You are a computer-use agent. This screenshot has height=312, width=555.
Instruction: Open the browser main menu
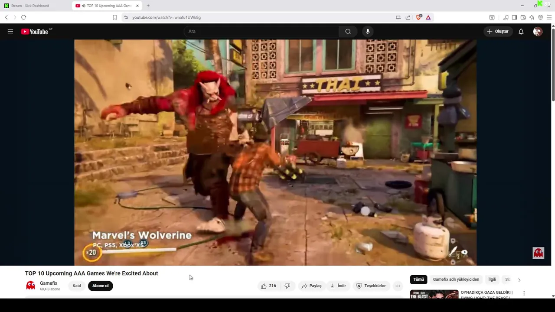pyautogui.click(x=549, y=17)
